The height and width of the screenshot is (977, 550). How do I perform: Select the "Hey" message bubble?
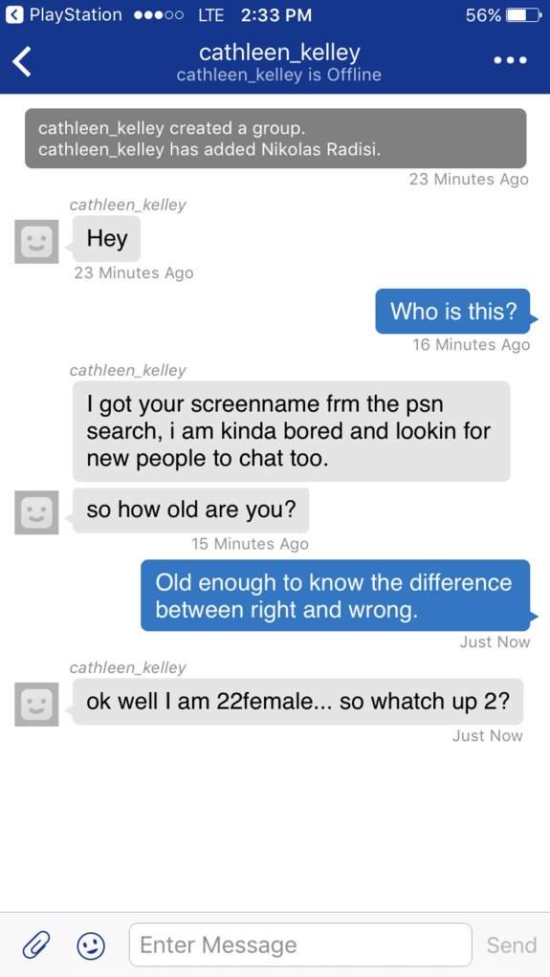(106, 239)
